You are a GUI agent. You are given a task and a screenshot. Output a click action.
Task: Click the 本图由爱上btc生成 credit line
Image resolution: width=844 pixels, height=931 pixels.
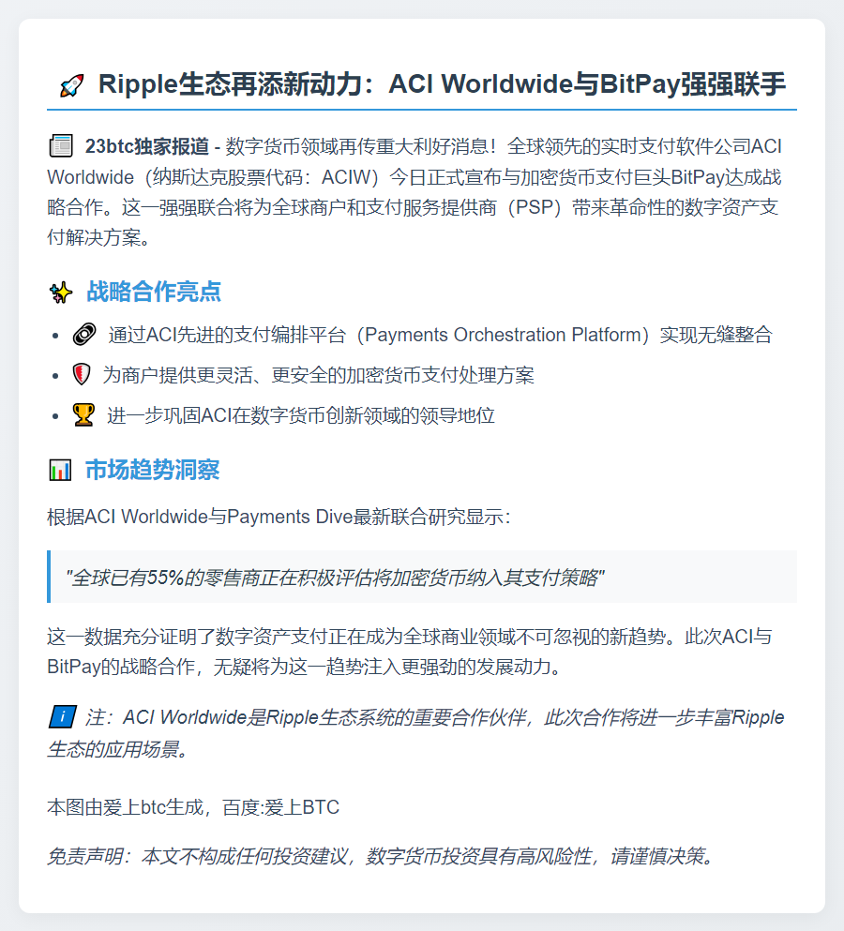click(193, 807)
